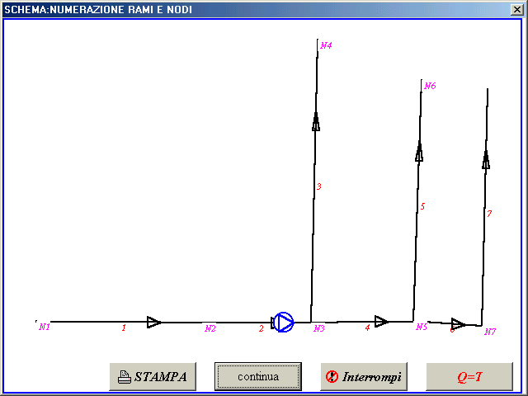Select node label N5

pos(422,327)
